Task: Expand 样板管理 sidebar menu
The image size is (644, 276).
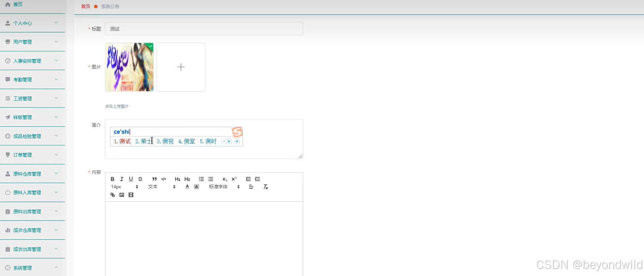Action: 32,117
